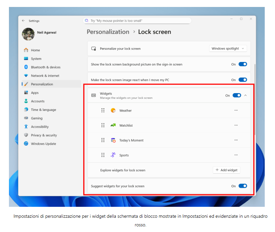275x232 pixels.
Task: Open Windows Update in the sidebar
Action: pos(43,144)
